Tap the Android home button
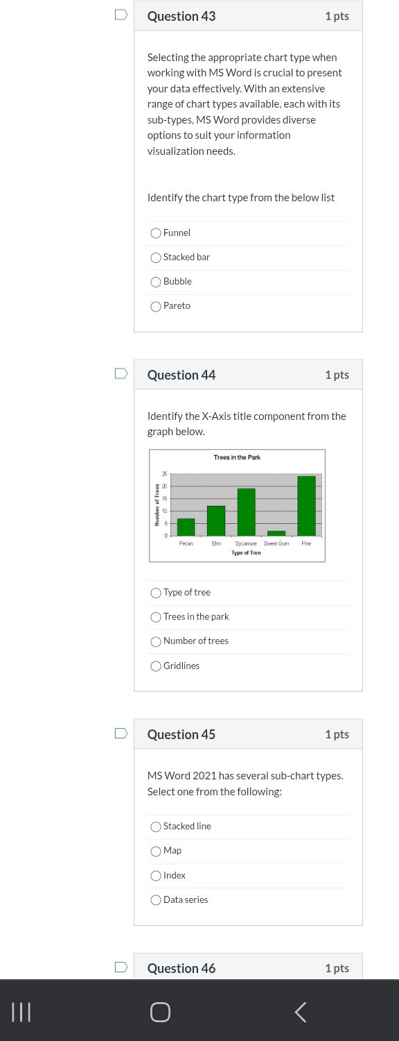The image size is (399, 1041). [160, 1012]
